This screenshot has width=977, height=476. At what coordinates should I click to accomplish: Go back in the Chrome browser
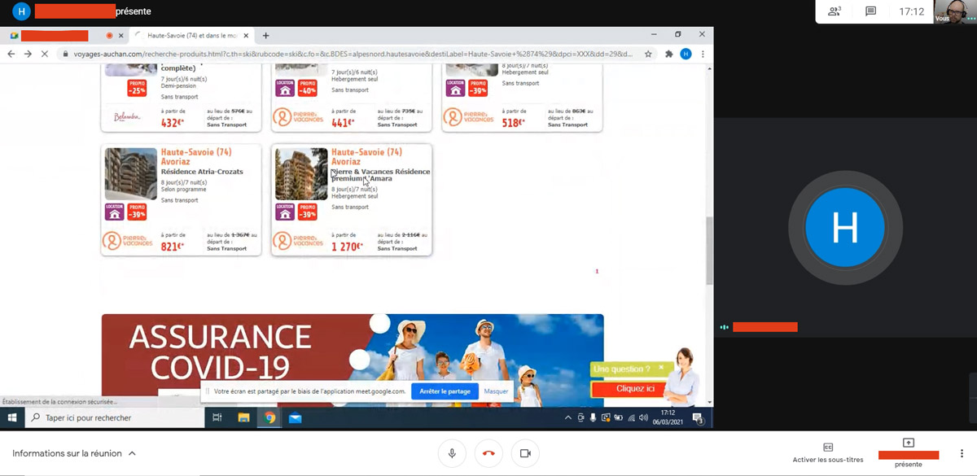tap(11, 54)
